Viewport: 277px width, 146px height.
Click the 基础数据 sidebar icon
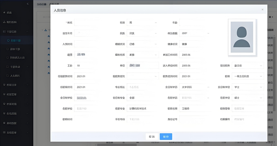coord(4,123)
